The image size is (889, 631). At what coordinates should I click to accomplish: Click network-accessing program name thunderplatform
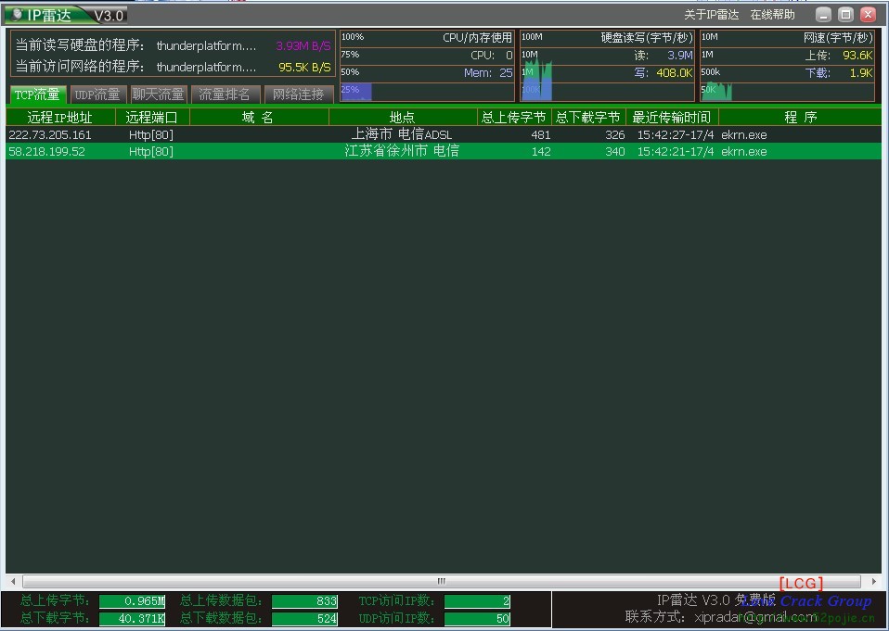pos(206,67)
